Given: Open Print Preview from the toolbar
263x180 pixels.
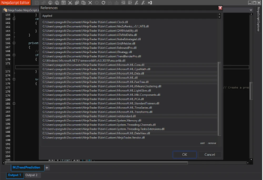Looking at the screenshot, I should coord(57,3).
